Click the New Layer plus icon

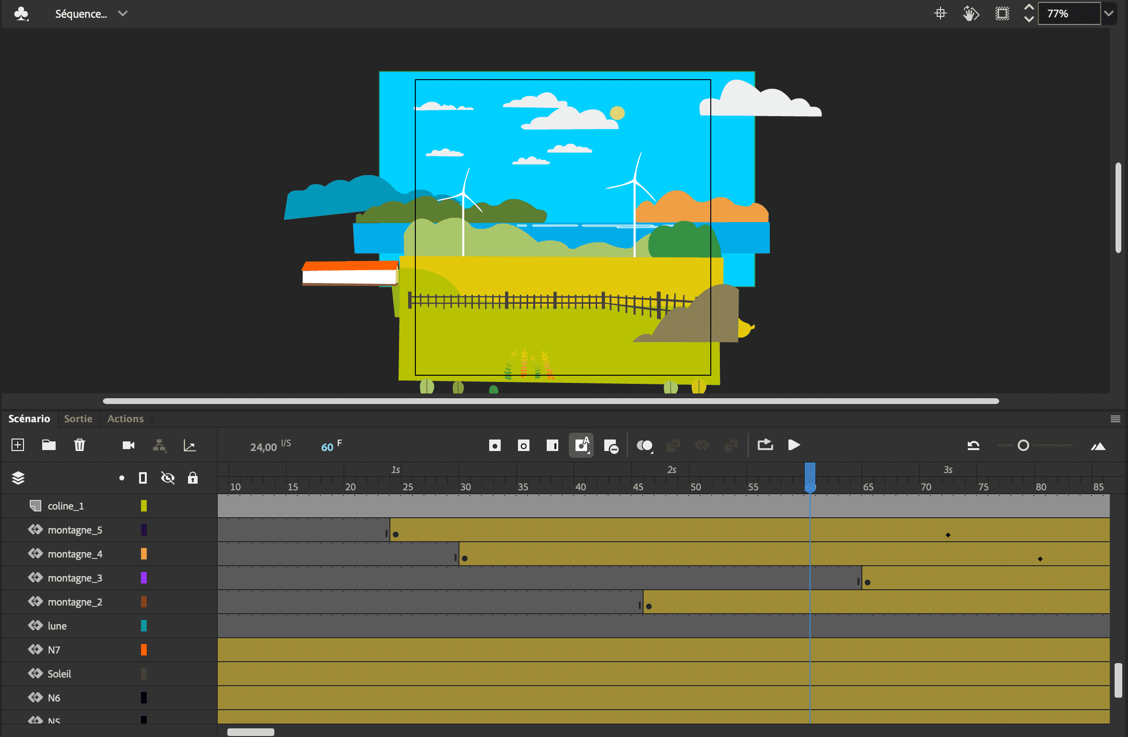[x=18, y=445]
